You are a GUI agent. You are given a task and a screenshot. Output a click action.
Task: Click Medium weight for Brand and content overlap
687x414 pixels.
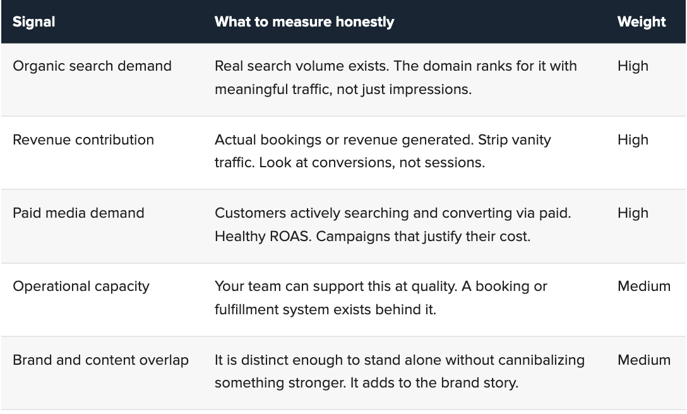click(x=644, y=360)
